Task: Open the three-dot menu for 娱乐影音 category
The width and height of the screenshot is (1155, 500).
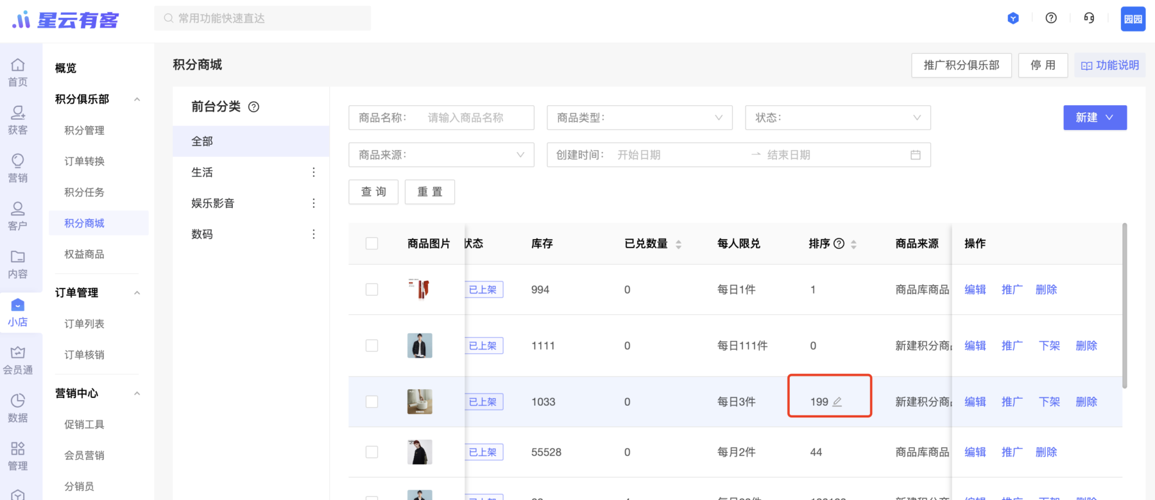Action: (313, 203)
